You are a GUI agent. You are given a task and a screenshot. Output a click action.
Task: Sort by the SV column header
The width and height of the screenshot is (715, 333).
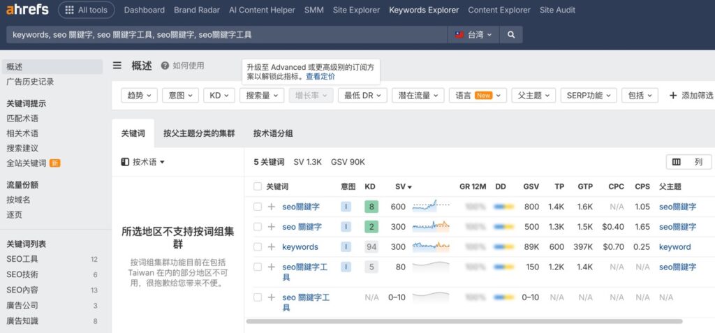coord(403,186)
